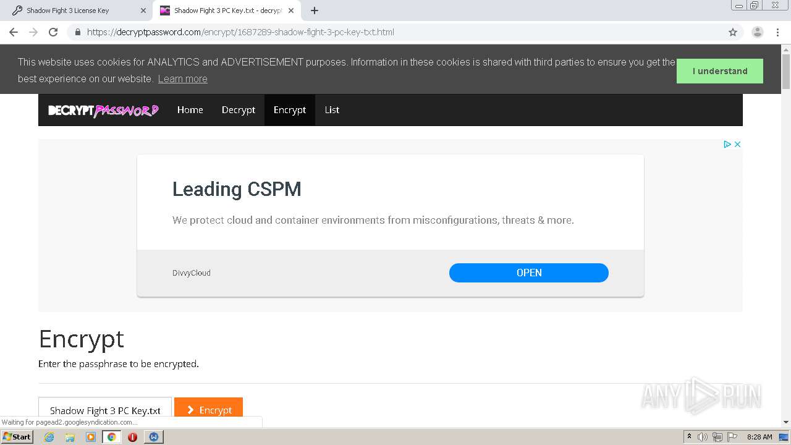This screenshot has width=791, height=445.
Task: Go back to the previous page
Action: pyautogui.click(x=14, y=32)
